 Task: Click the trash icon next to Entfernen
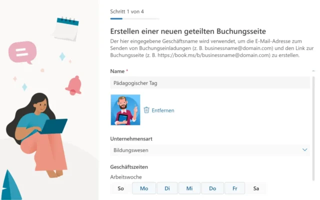pos(146,110)
